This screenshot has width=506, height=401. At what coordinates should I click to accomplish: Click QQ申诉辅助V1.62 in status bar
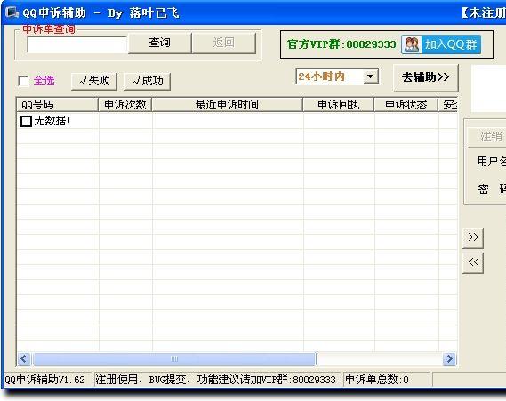(44, 380)
